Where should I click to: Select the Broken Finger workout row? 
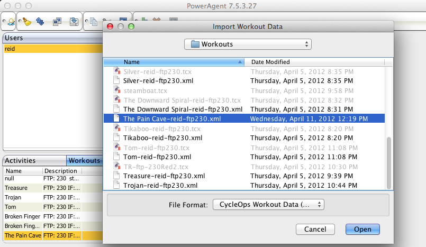click(x=53, y=216)
